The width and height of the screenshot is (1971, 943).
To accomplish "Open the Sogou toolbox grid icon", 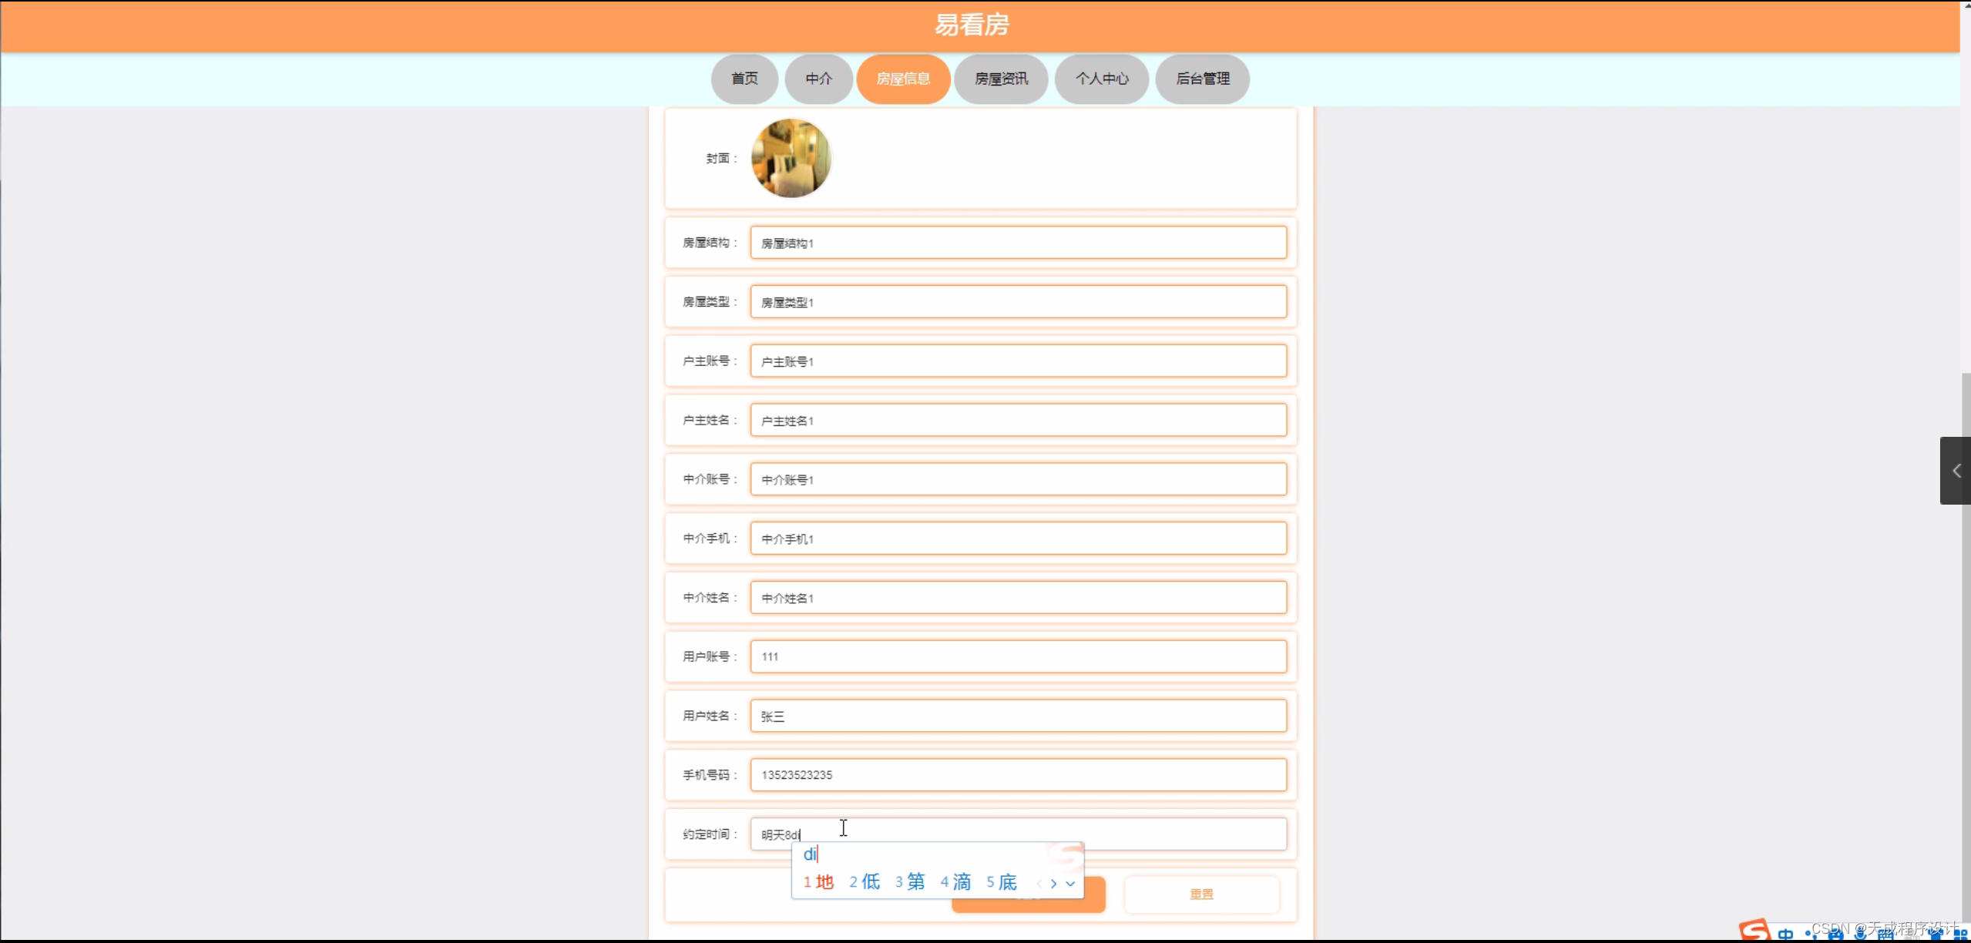I will (1963, 935).
